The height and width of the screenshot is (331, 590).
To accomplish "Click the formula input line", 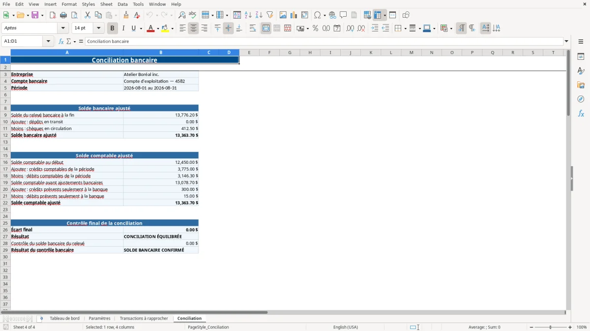I will pyautogui.click(x=324, y=41).
